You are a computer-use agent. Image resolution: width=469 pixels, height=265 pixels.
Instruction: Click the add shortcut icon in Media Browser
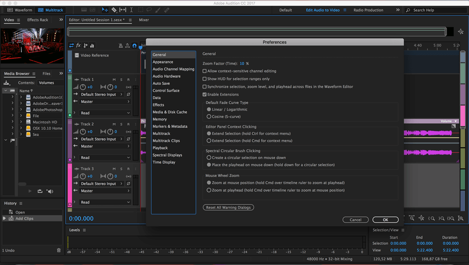(x=7, y=83)
